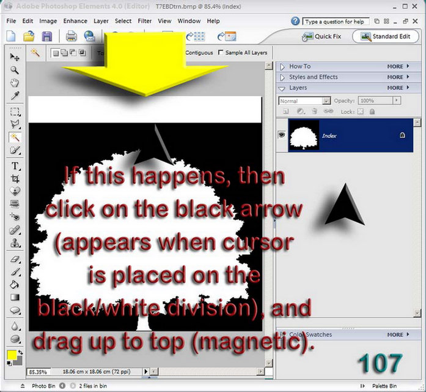
Task: Enable Sample All Layers checkbox
Action: click(221, 52)
